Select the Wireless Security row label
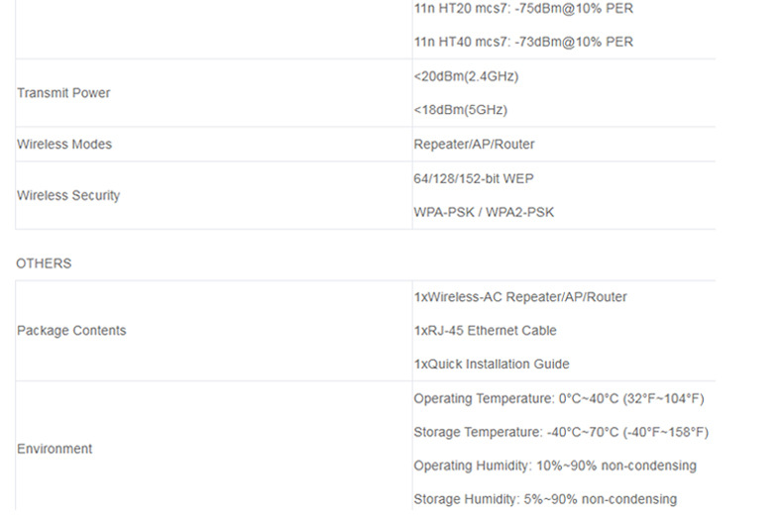This screenshot has width=783, height=521. 68,196
